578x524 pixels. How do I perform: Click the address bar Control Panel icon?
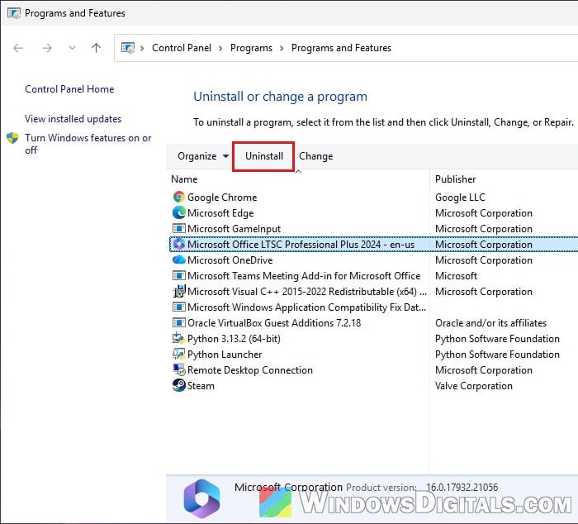128,48
